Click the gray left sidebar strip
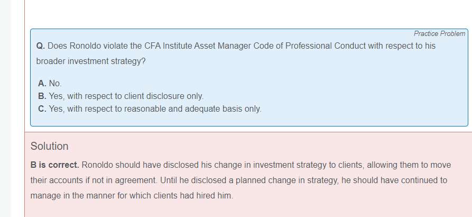Viewport: 472px width, 217px height. 5,106
